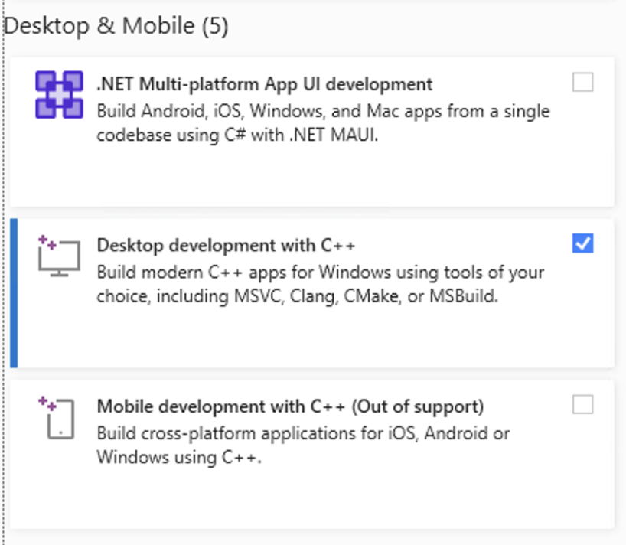Viewport: 626px width, 545px height.
Task: Enable the .NET Multi-platform App UI workload
Action: tap(582, 82)
